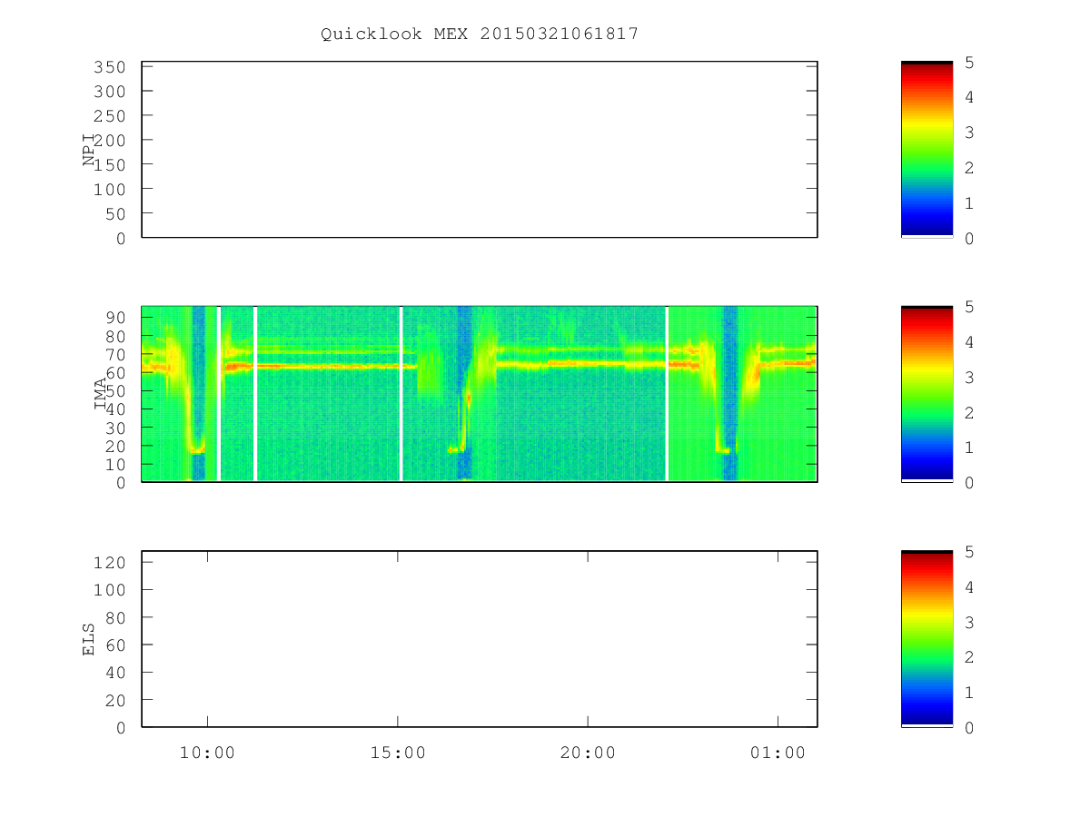Viewport: 1090px width, 817px height.
Task: Click the 1 label on NPI color bar
Action: click(x=969, y=202)
